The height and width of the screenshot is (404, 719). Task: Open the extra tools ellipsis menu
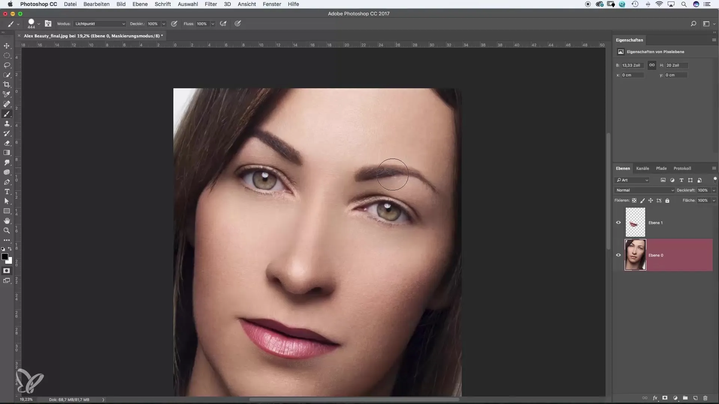[x=7, y=240]
